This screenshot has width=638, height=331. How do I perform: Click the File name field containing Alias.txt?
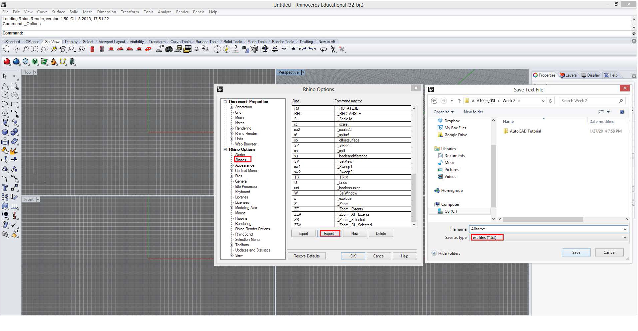coord(548,229)
